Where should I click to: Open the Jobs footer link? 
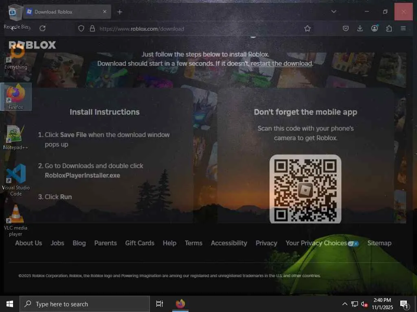click(57, 243)
